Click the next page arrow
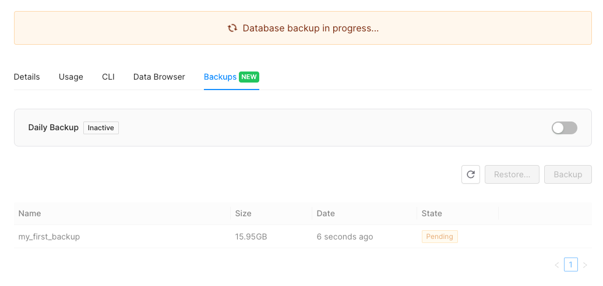The width and height of the screenshot is (603, 286). pos(585,265)
